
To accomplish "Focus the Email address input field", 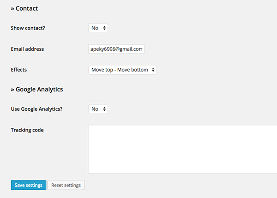I will (116, 49).
